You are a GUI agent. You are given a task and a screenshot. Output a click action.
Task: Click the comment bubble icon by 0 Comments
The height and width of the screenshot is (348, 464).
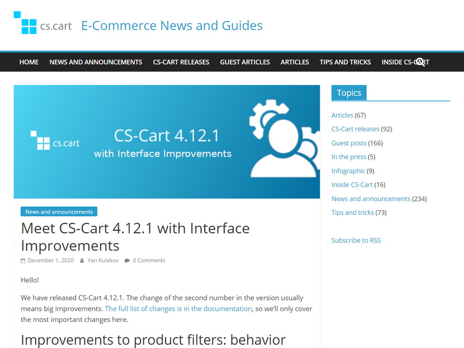pyautogui.click(x=127, y=261)
